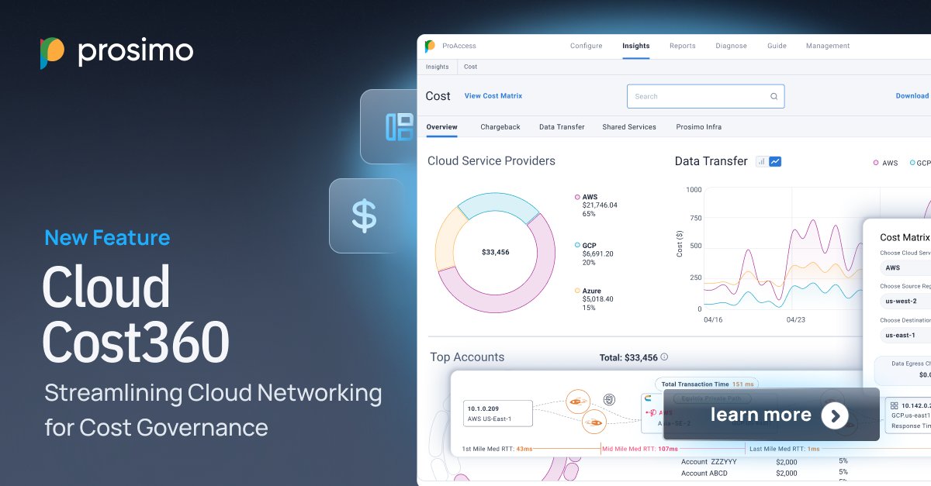This screenshot has height=486, width=931.
Task: Click the AWS $21,746.04 legend entry
Action: (x=596, y=205)
